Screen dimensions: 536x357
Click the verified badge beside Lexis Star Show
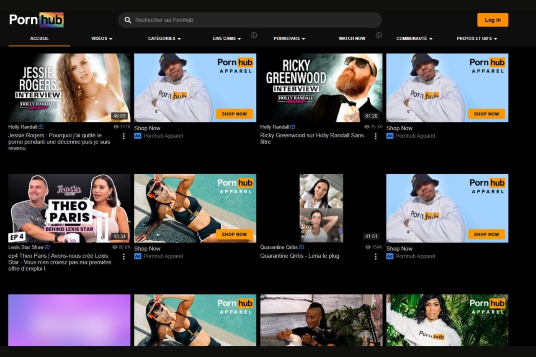47,247
